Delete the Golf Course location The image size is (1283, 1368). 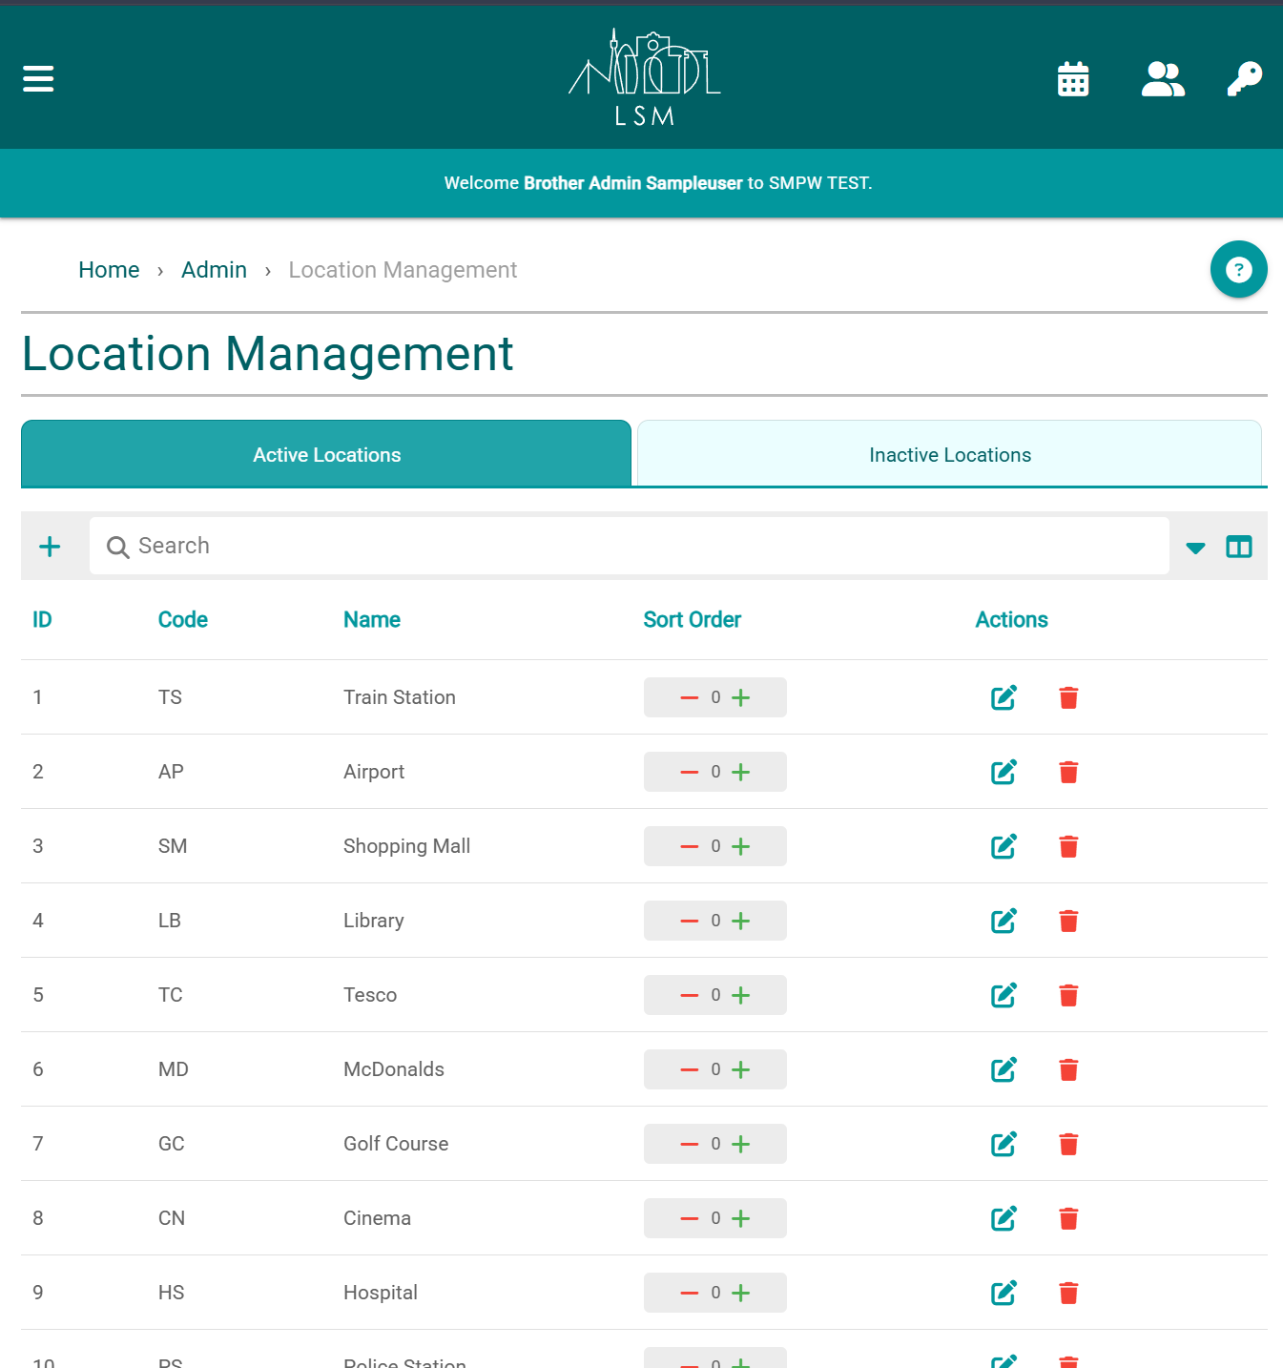tap(1068, 1144)
